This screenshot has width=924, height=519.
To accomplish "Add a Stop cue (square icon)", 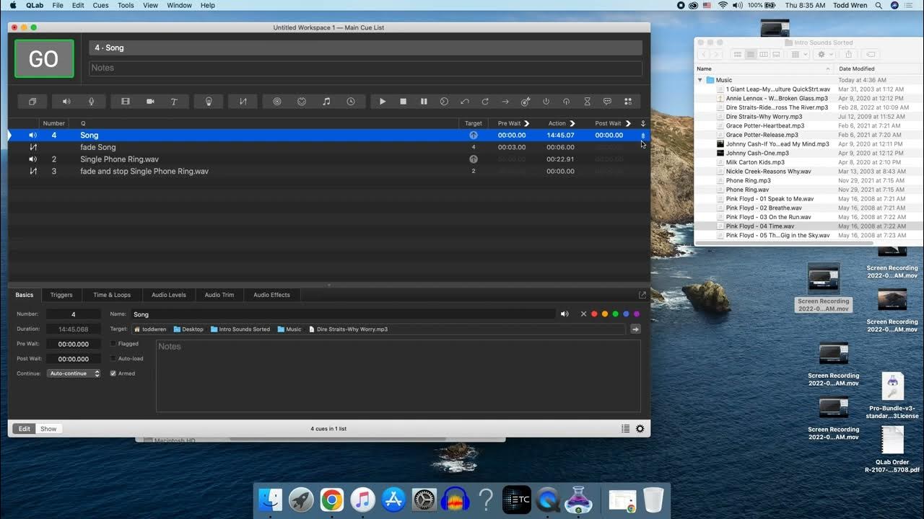I will coord(404,102).
